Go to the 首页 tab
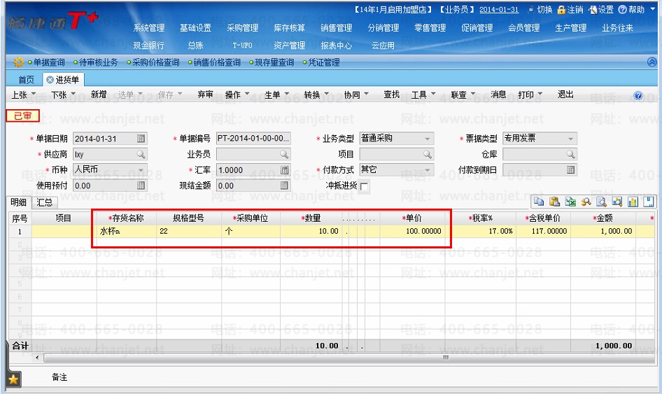 coord(26,80)
